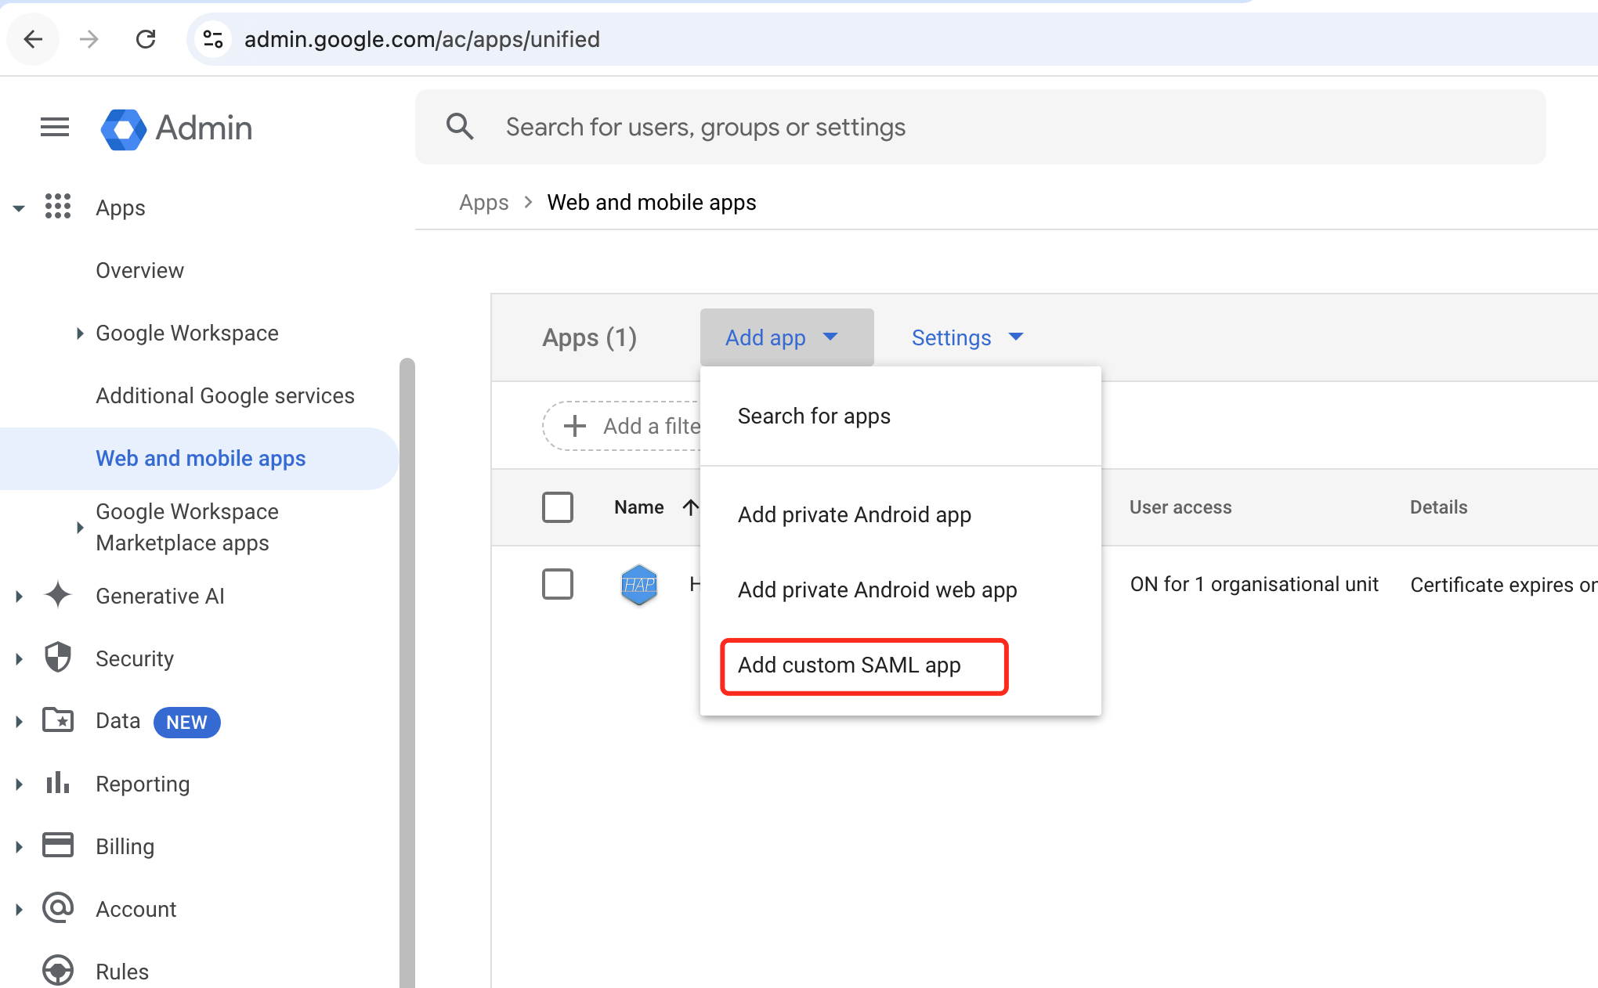
Task: View site information icon in address bar
Action: [213, 39]
